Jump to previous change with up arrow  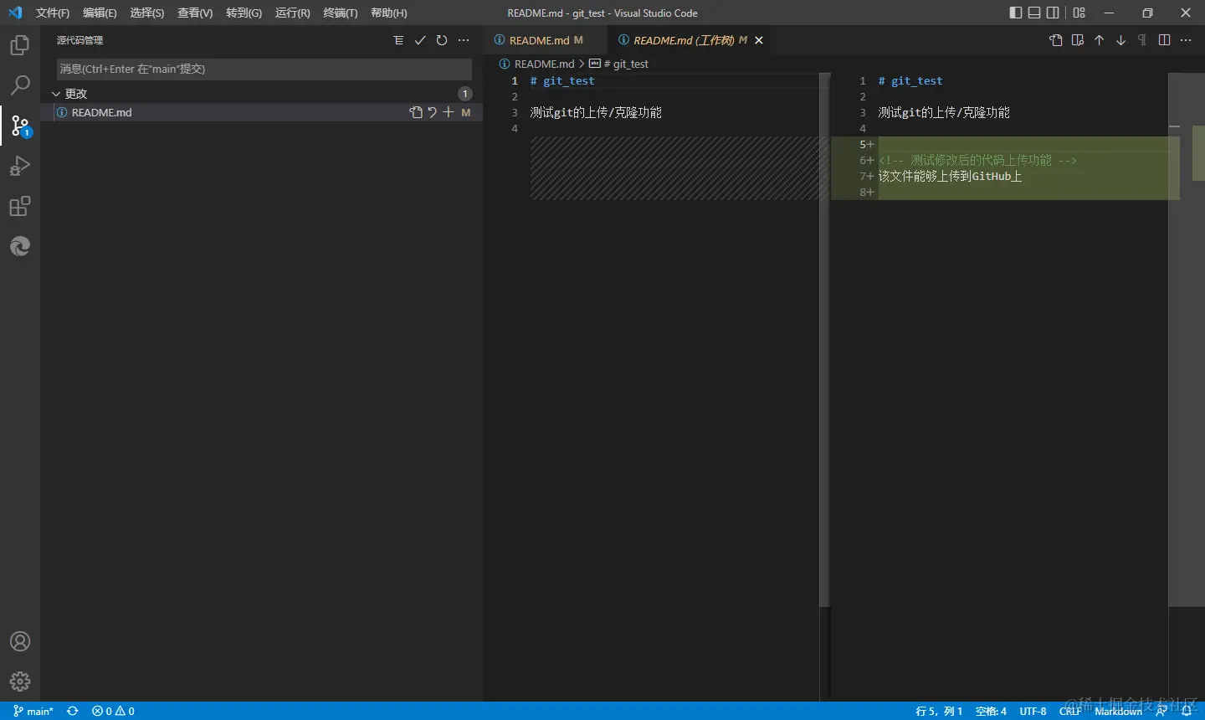[x=1099, y=39]
